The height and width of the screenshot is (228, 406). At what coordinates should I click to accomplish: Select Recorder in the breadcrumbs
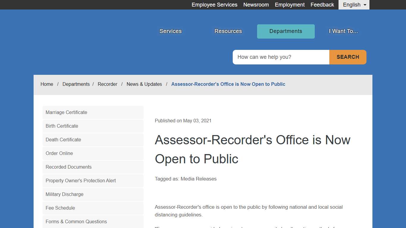[x=108, y=84]
